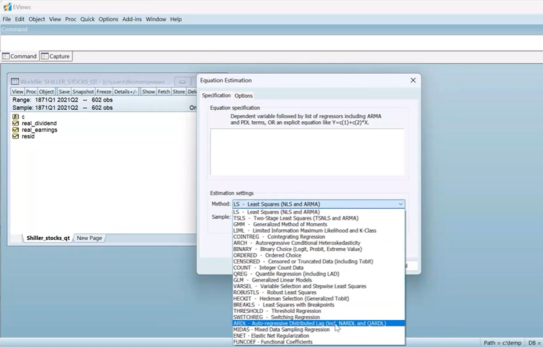The height and width of the screenshot is (347, 543).
Task: Click the Snapshot toolbar button
Action: tap(83, 92)
